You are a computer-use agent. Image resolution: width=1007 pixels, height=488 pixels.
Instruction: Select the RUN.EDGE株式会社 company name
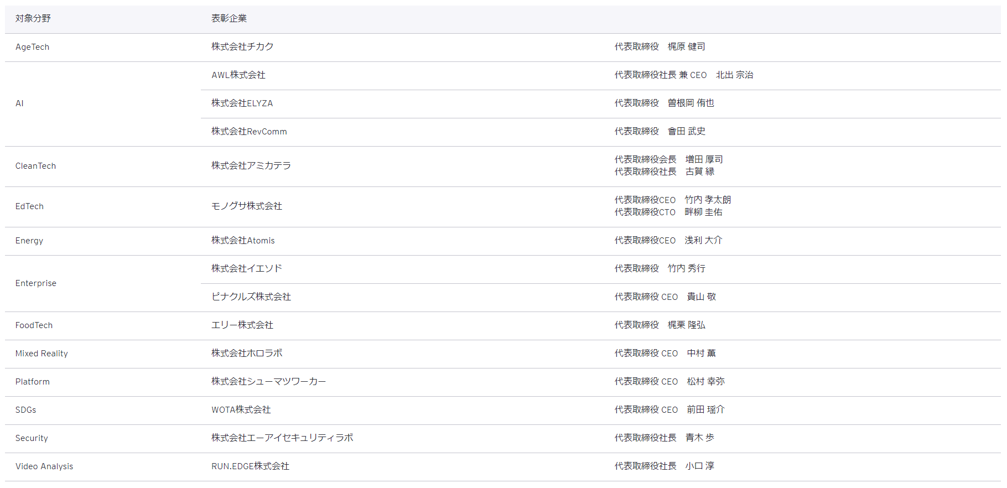(250, 466)
